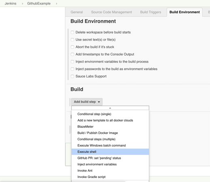Check Inject environment variables to build process

point(73,62)
